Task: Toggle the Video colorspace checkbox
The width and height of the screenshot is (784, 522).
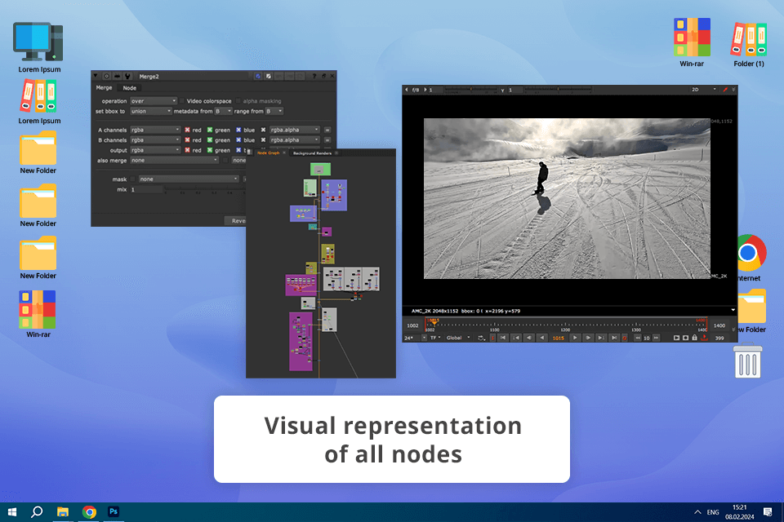Action: click(x=181, y=101)
